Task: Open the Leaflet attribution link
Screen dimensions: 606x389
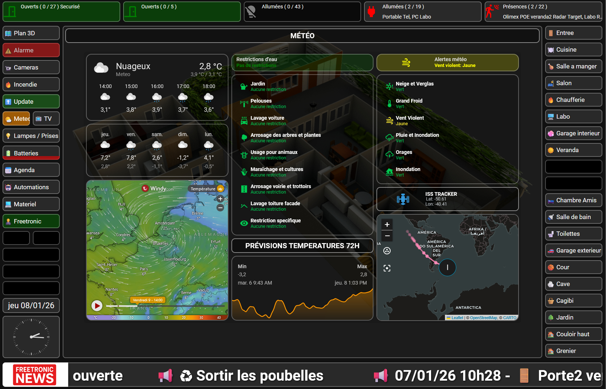Action: pos(457,318)
